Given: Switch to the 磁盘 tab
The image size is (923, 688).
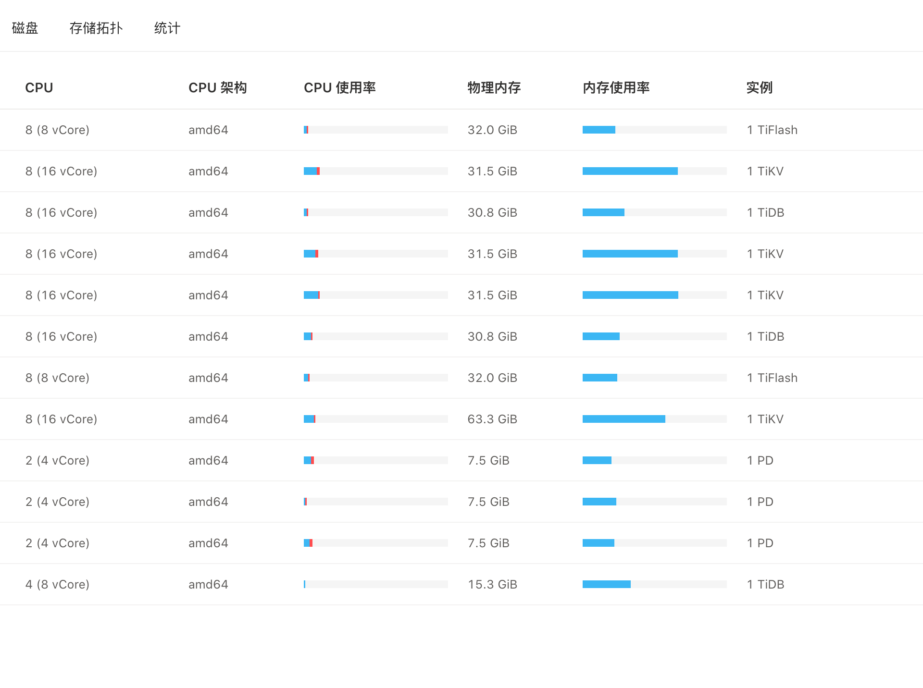Looking at the screenshot, I should [x=25, y=28].
